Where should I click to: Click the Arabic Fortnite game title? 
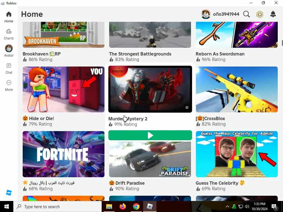(49, 183)
